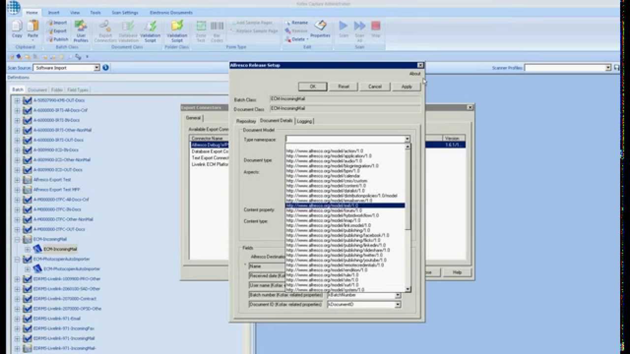The image size is (630, 354).
Task: Select the publishing/facebook/1.0 namespace
Action: pos(338,236)
